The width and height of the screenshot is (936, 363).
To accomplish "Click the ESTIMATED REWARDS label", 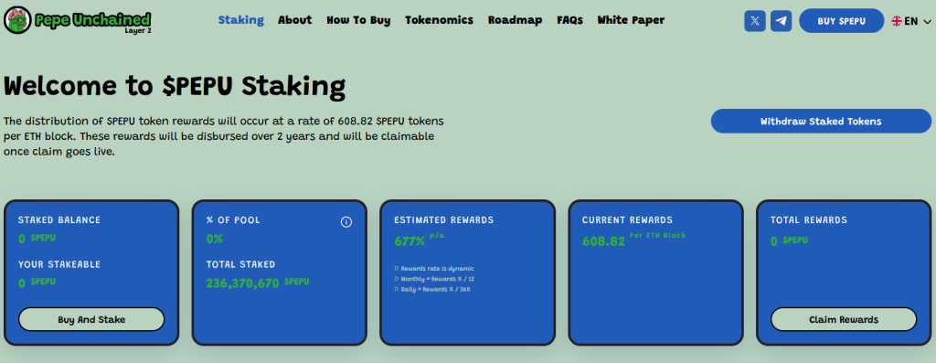I will point(443,219).
